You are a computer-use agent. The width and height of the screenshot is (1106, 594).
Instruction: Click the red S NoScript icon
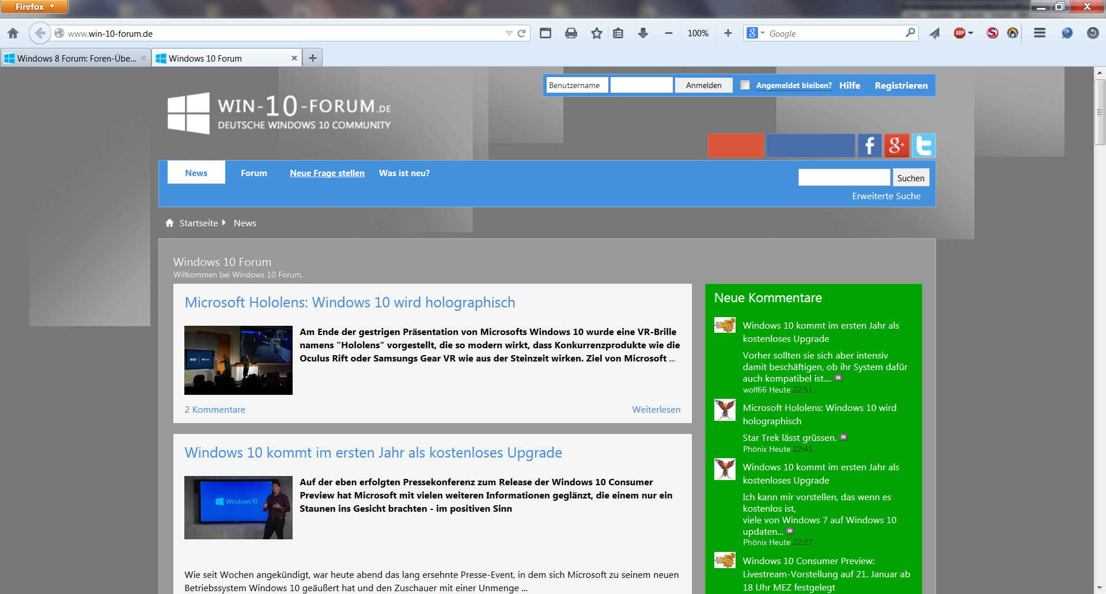(x=992, y=33)
